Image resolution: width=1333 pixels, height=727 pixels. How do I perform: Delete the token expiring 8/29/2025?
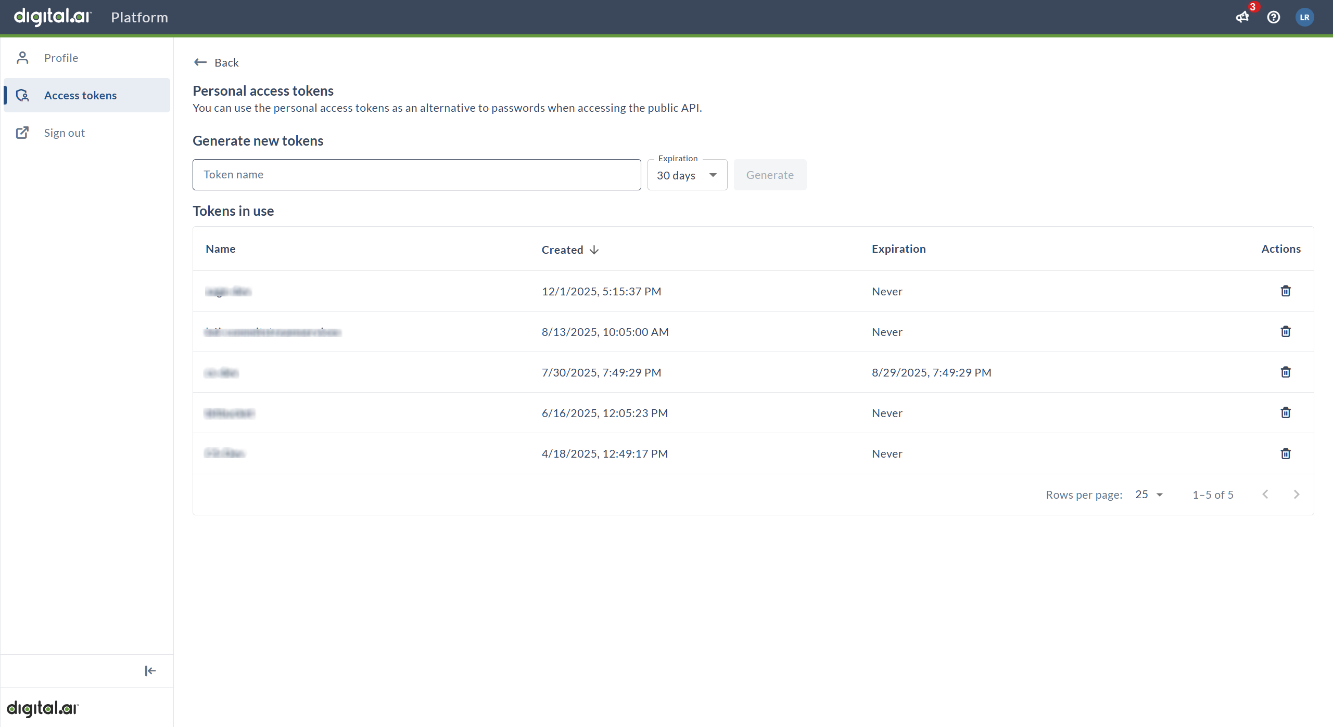click(x=1285, y=372)
